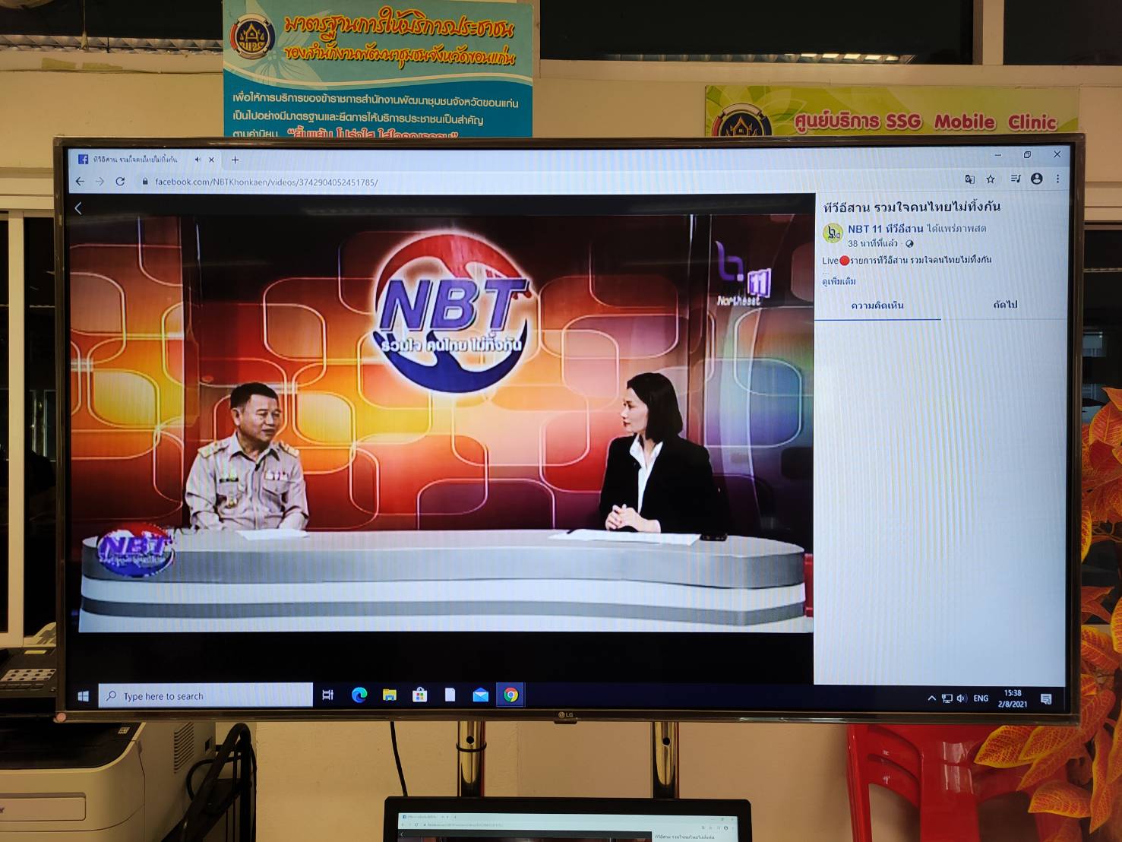The width and height of the screenshot is (1122, 842).
Task: Open the media controls icon in Chrome toolbar
Action: [1016, 179]
